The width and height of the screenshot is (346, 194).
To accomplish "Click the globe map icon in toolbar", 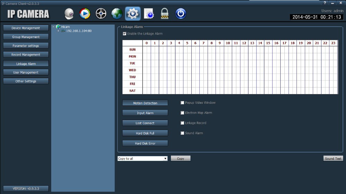I will pyautogui.click(x=117, y=13).
